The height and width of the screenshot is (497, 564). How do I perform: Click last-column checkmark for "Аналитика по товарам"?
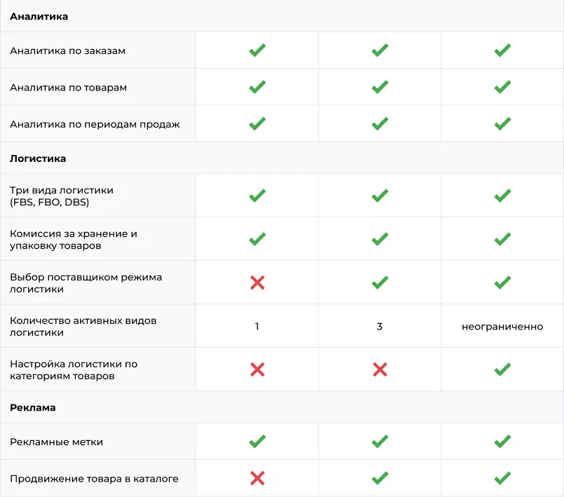502,87
